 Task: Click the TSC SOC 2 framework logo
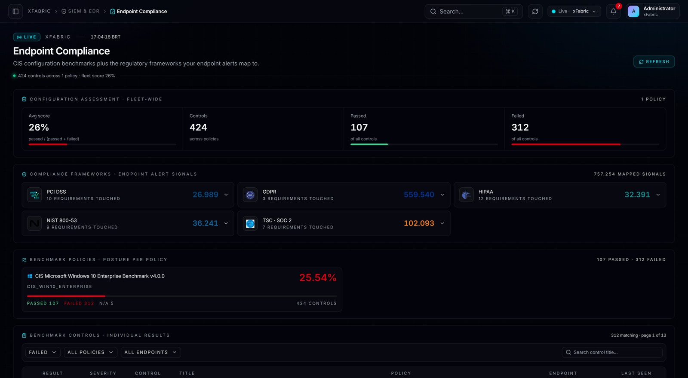[x=250, y=223]
